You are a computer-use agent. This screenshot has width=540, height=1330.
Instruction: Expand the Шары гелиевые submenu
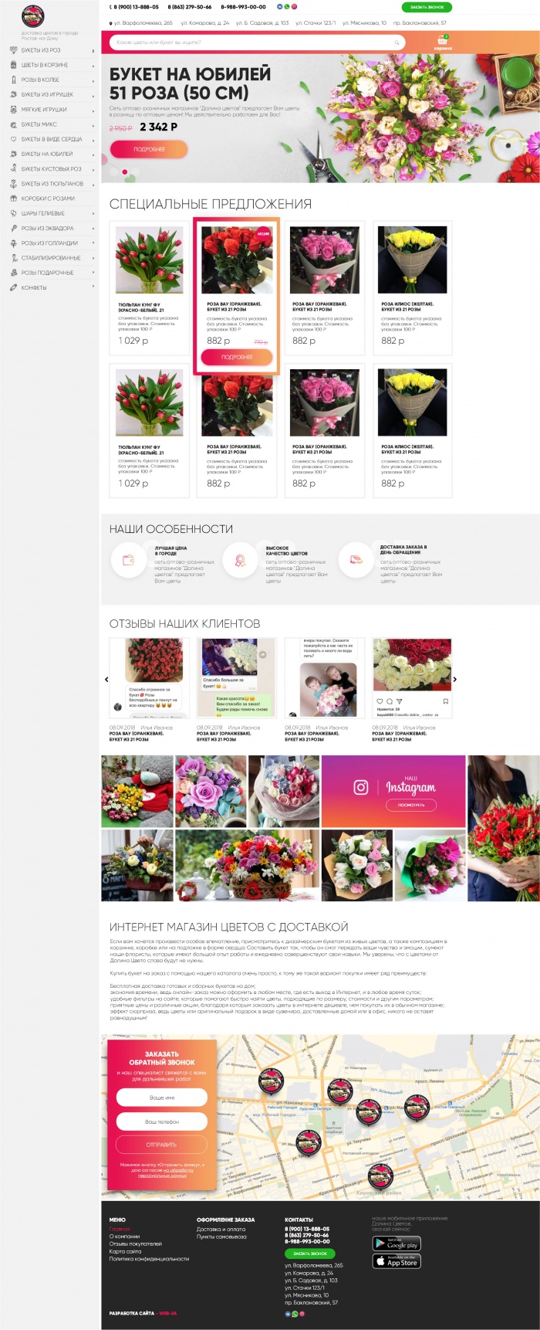coord(93,214)
